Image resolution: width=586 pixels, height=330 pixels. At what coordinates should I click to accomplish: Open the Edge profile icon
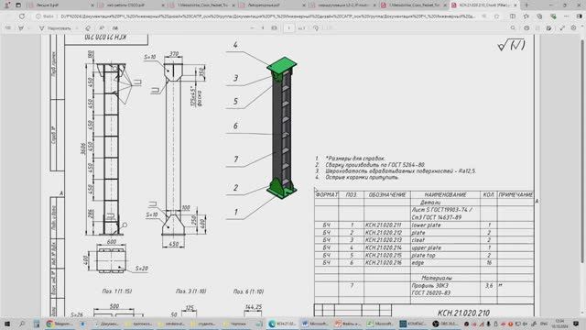[6, 5]
